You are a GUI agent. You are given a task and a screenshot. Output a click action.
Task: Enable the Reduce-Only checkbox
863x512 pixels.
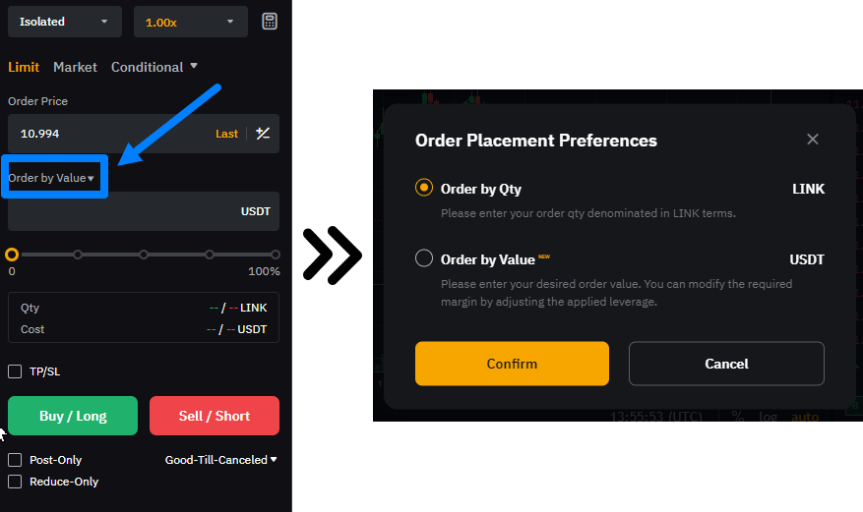click(x=15, y=482)
